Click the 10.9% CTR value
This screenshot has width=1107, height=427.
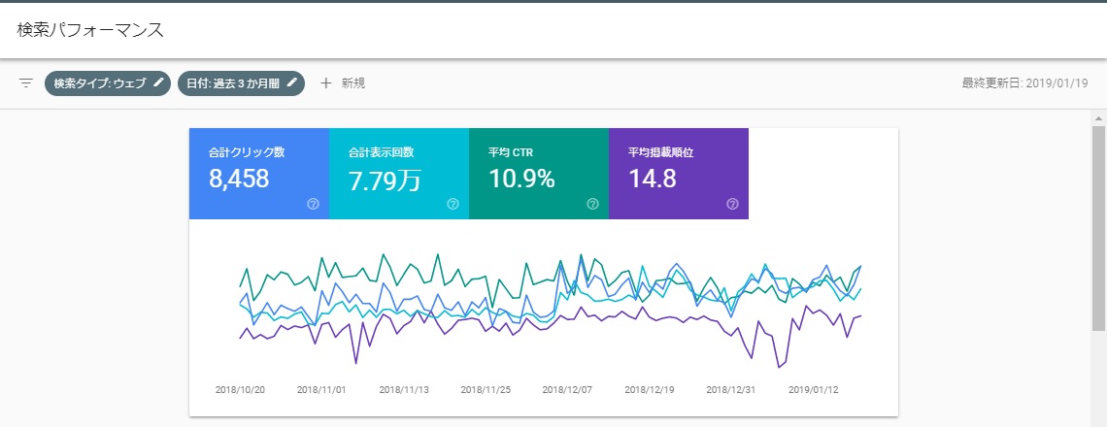tap(521, 179)
